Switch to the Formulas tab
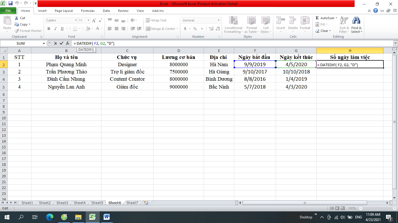This screenshot has width=398, height=223. (88, 11)
